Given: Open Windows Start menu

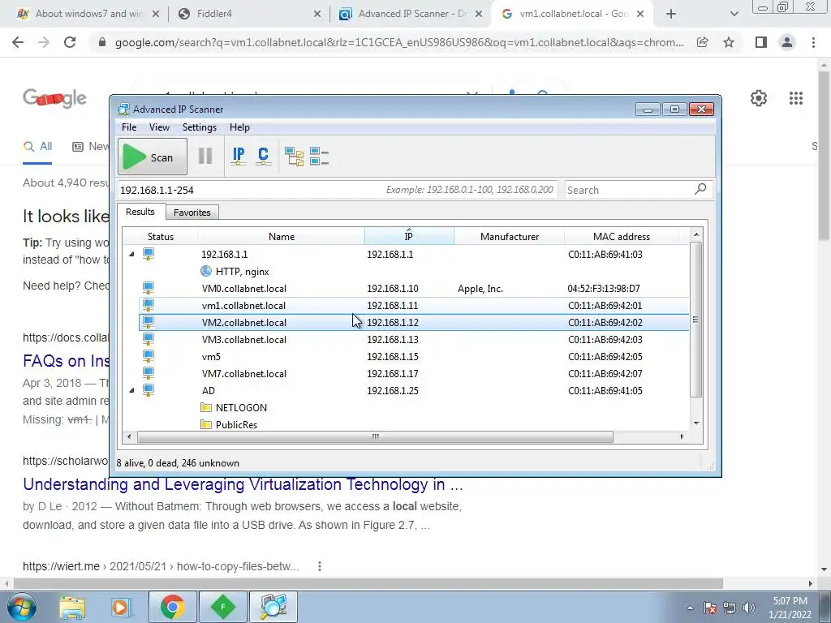Looking at the screenshot, I should tap(20, 607).
